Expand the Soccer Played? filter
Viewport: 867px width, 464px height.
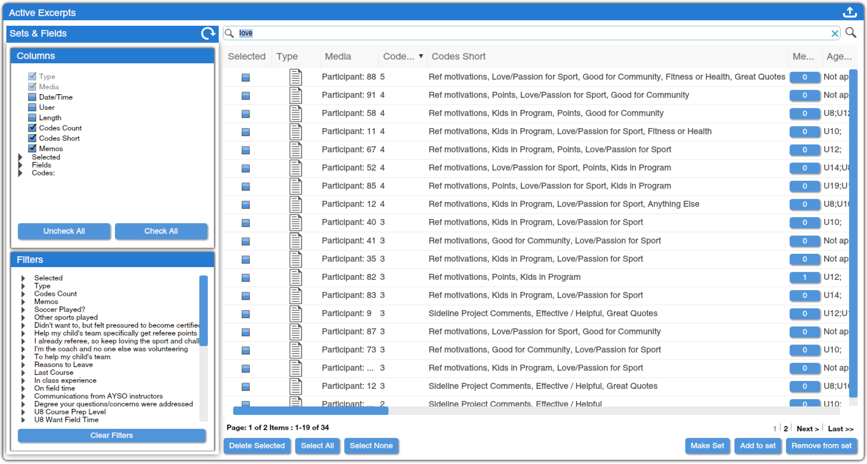[x=23, y=310]
